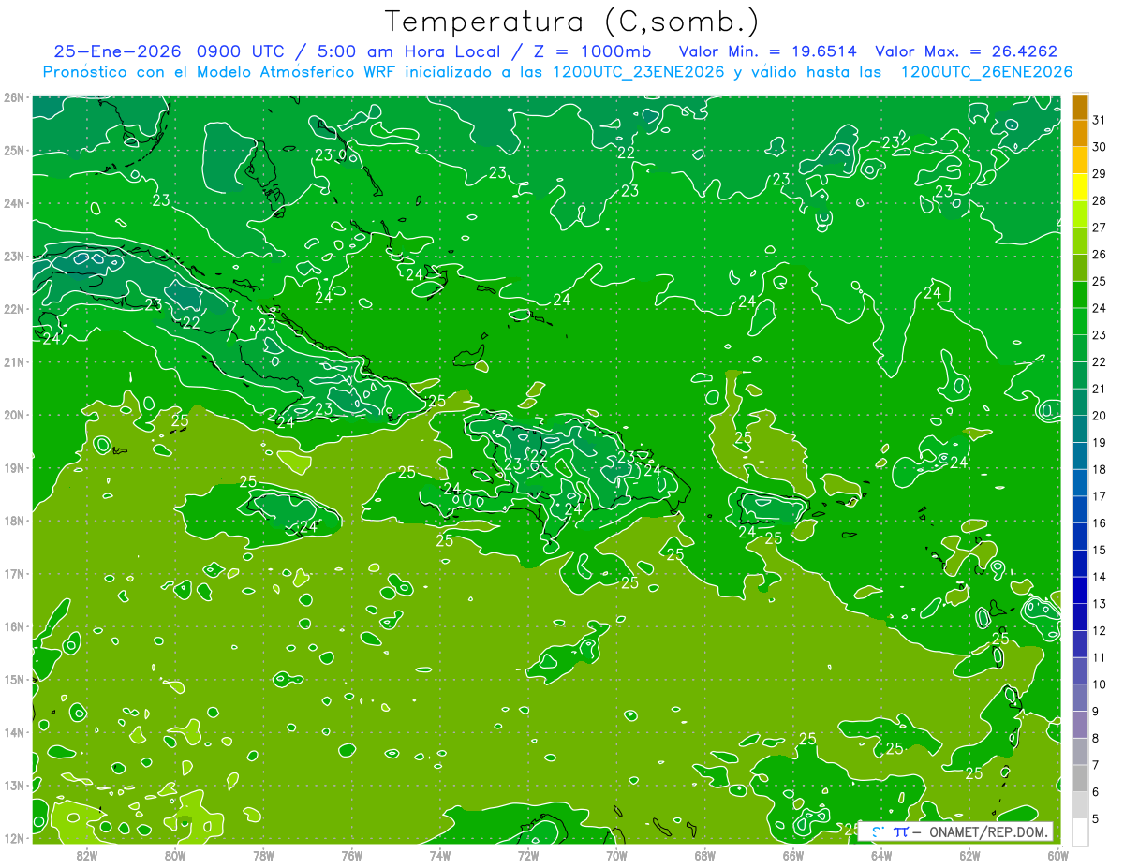Click latitude axis label "22N"
This screenshot has width=1124, height=868.
(x=13, y=309)
